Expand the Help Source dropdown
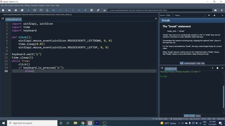Screen dimensions: 225x126 pyautogui.click(x=170, y=15)
